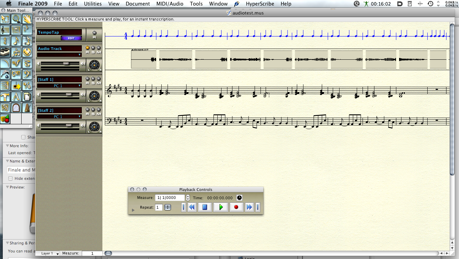Select the Selection tool in Main Tool palette
This screenshot has height=259, width=459.
[5, 19]
